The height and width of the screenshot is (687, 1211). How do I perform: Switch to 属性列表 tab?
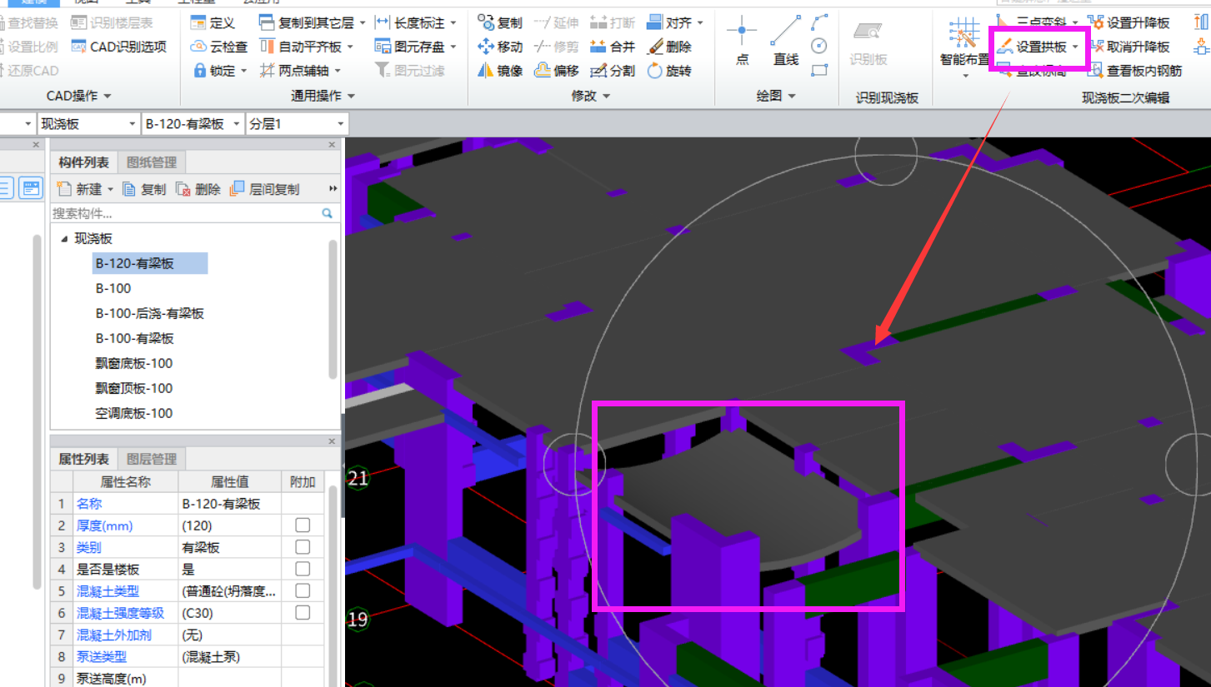point(83,459)
